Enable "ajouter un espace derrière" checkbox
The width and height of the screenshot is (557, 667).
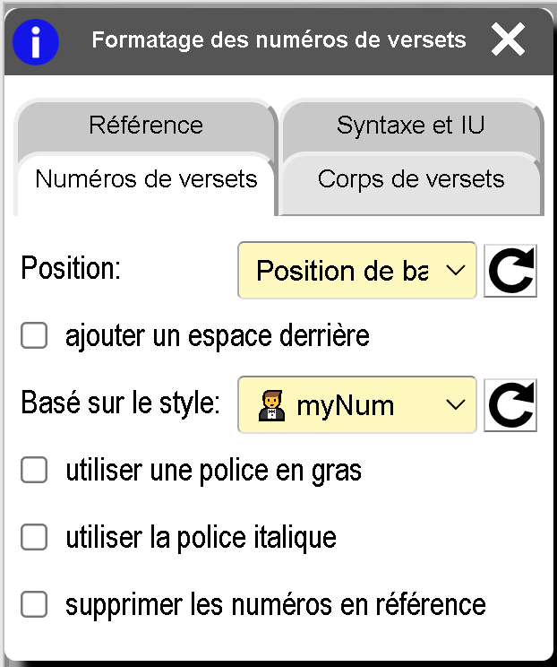pos(34,336)
